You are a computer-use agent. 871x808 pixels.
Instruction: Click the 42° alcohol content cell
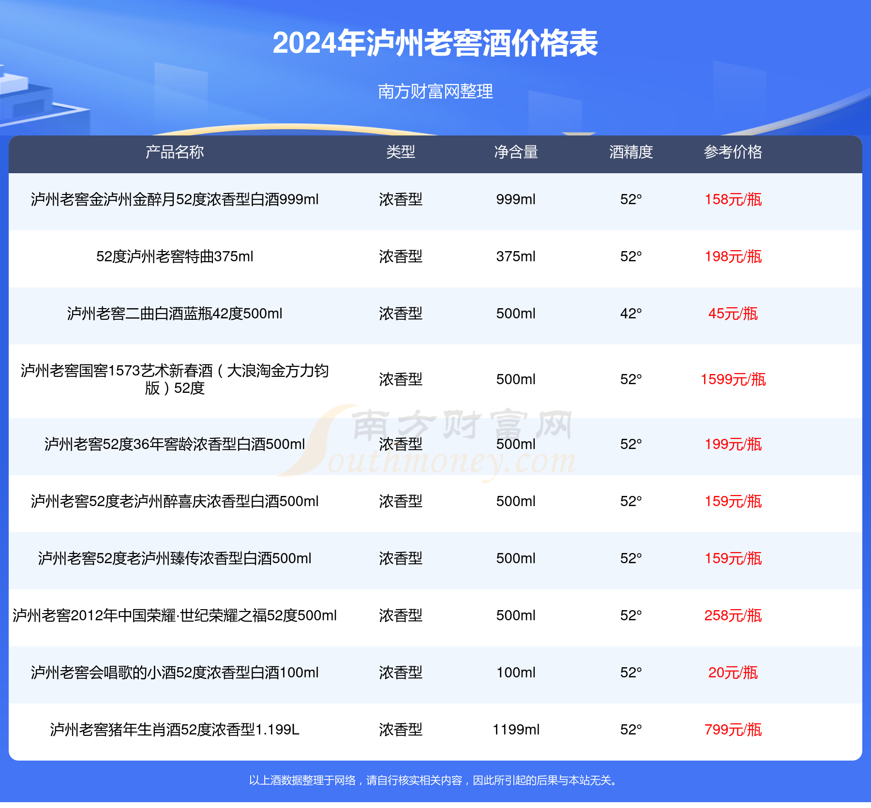631,314
